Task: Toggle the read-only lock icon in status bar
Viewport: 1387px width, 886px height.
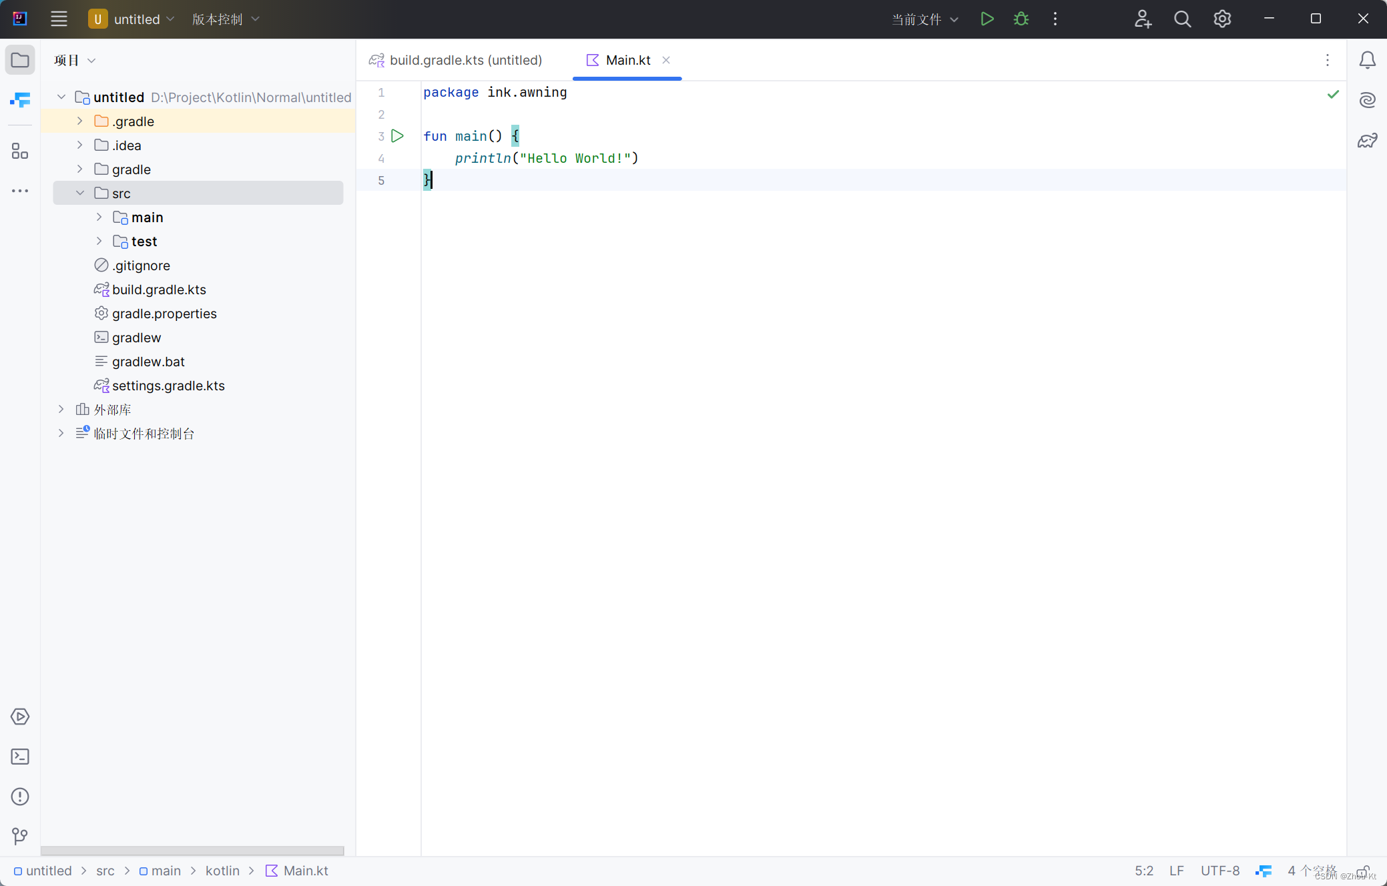Action: pyautogui.click(x=1363, y=871)
